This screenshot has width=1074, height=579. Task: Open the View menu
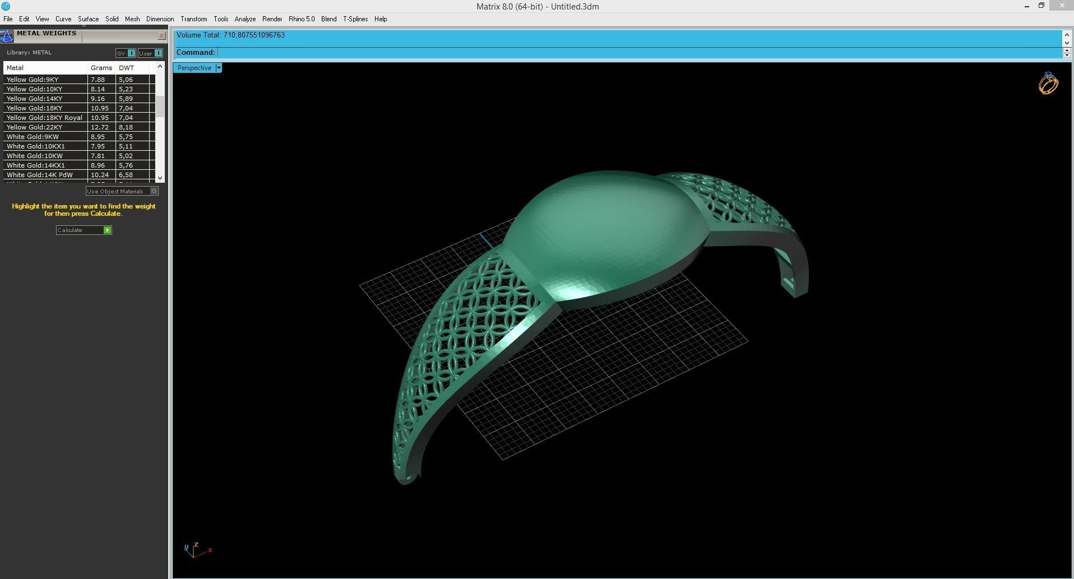click(43, 19)
